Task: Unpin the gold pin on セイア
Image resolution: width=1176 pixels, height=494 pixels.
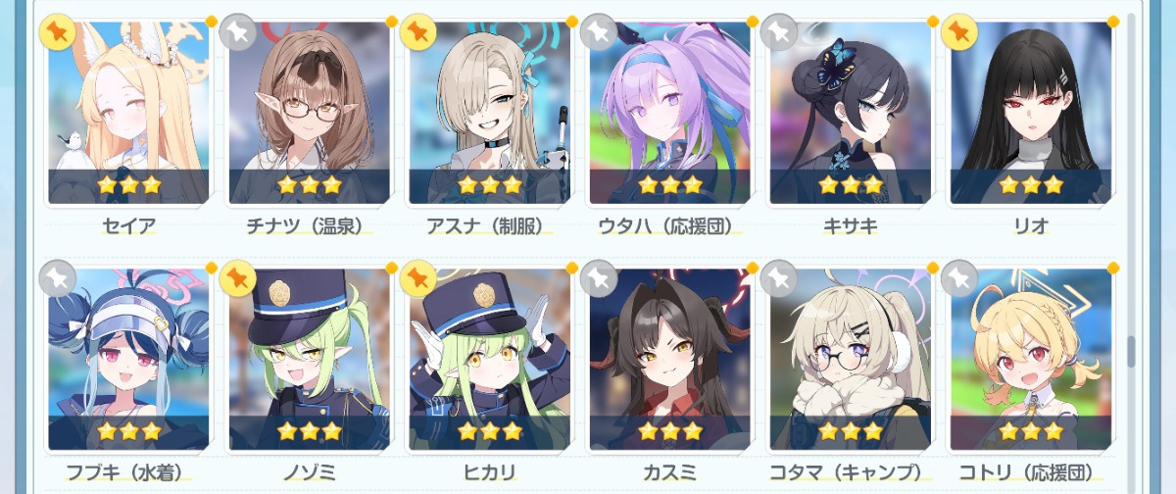Action: pyautogui.click(x=58, y=32)
